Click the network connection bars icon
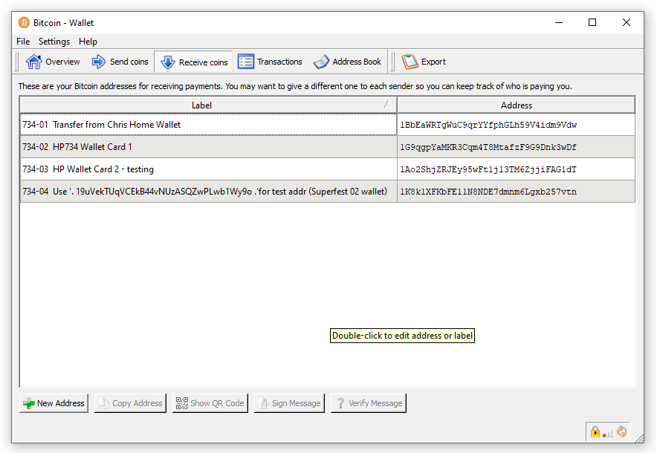 point(608,433)
